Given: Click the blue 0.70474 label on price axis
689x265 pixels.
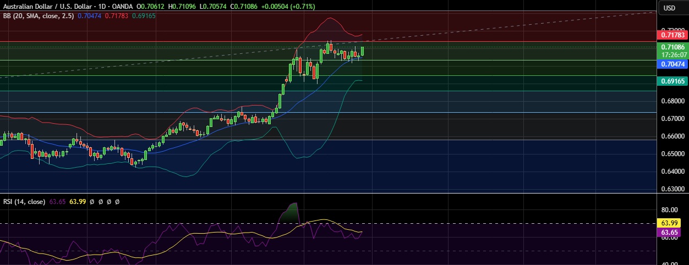Looking at the screenshot, I should [672, 64].
